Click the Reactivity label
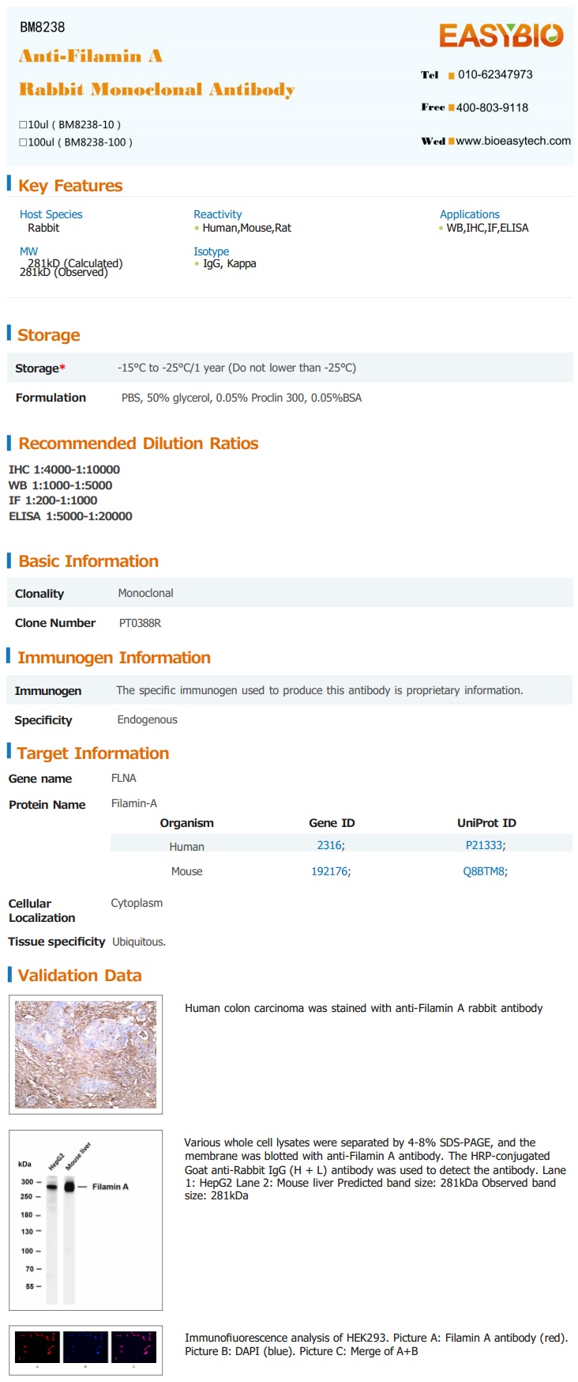Viewport: 578px width, 1382px height. tap(217, 214)
